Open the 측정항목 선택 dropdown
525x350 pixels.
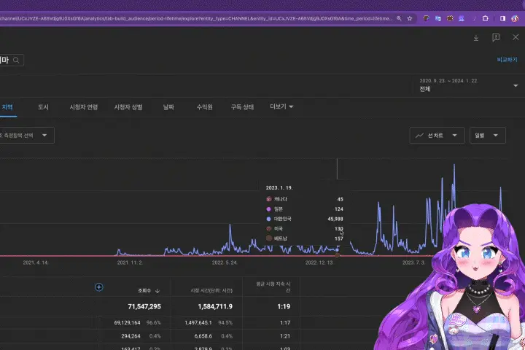pyautogui.click(x=26, y=136)
